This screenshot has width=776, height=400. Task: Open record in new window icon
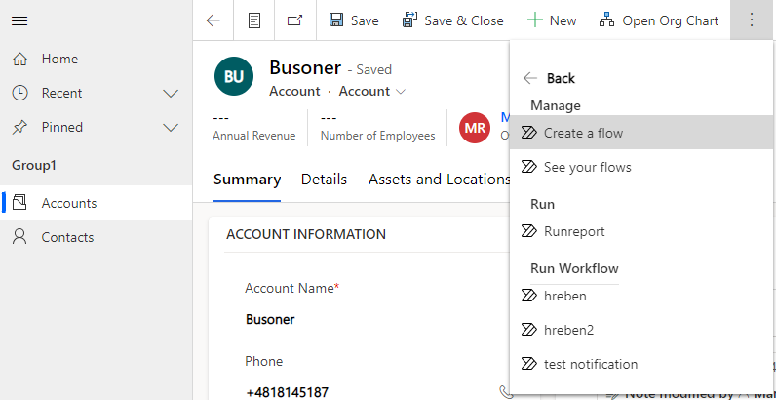[x=294, y=20]
